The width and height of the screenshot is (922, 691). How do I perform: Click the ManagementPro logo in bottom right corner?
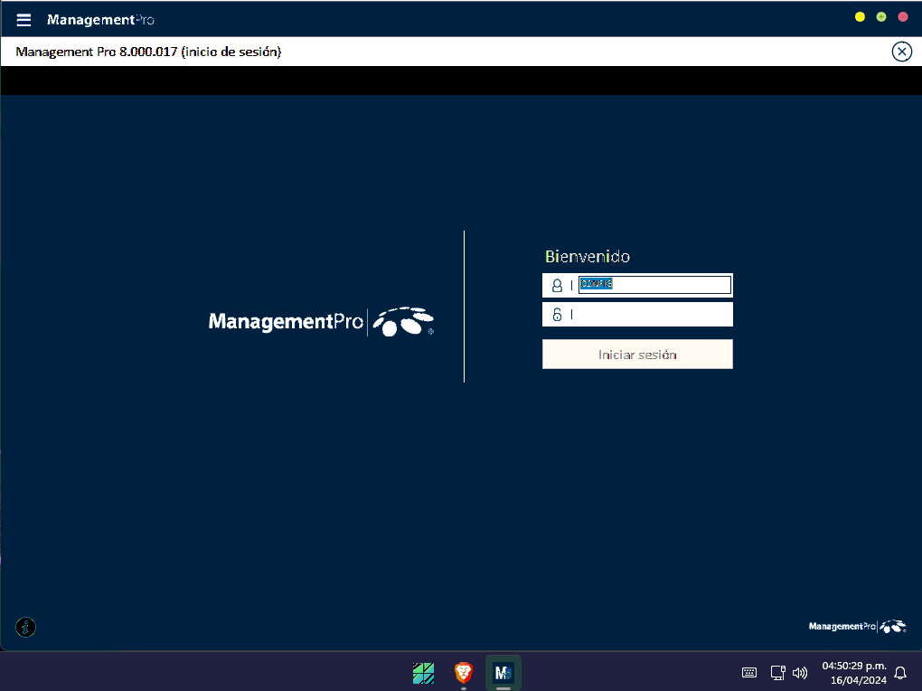pos(856,626)
